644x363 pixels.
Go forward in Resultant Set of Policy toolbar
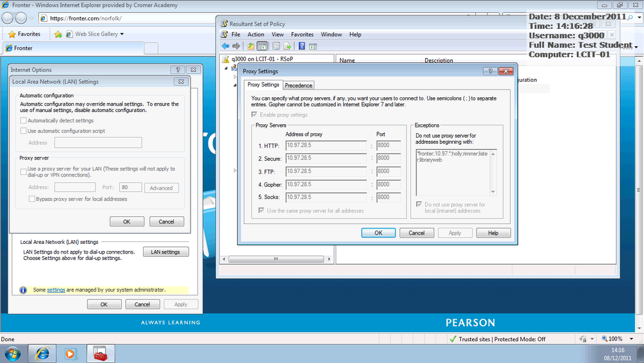(236, 46)
